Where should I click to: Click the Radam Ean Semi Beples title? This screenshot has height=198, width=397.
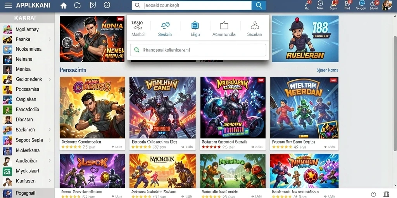tap(294, 142)
